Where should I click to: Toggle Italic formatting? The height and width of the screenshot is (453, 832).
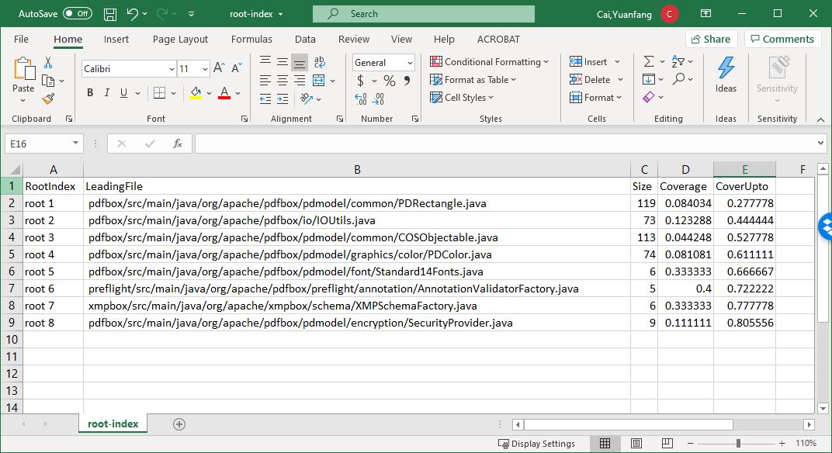pyautogui.click(x=106, y=93)
